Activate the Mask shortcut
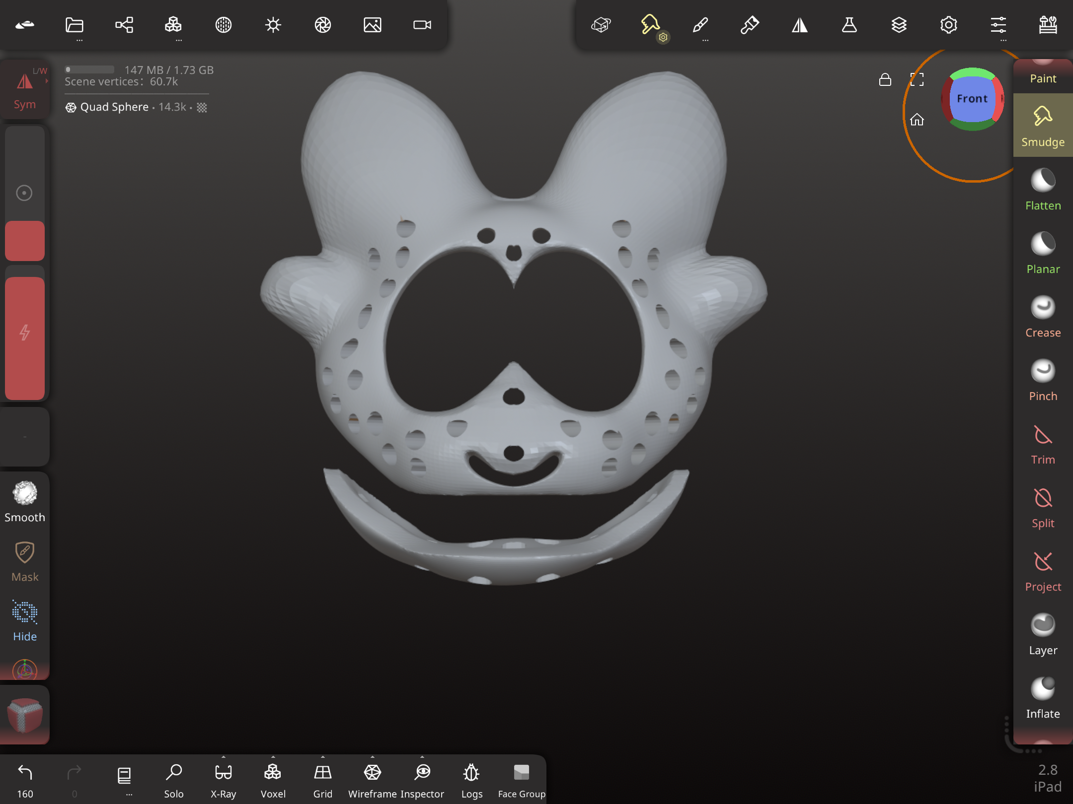The image size is (1073, 804). [25, 562]
